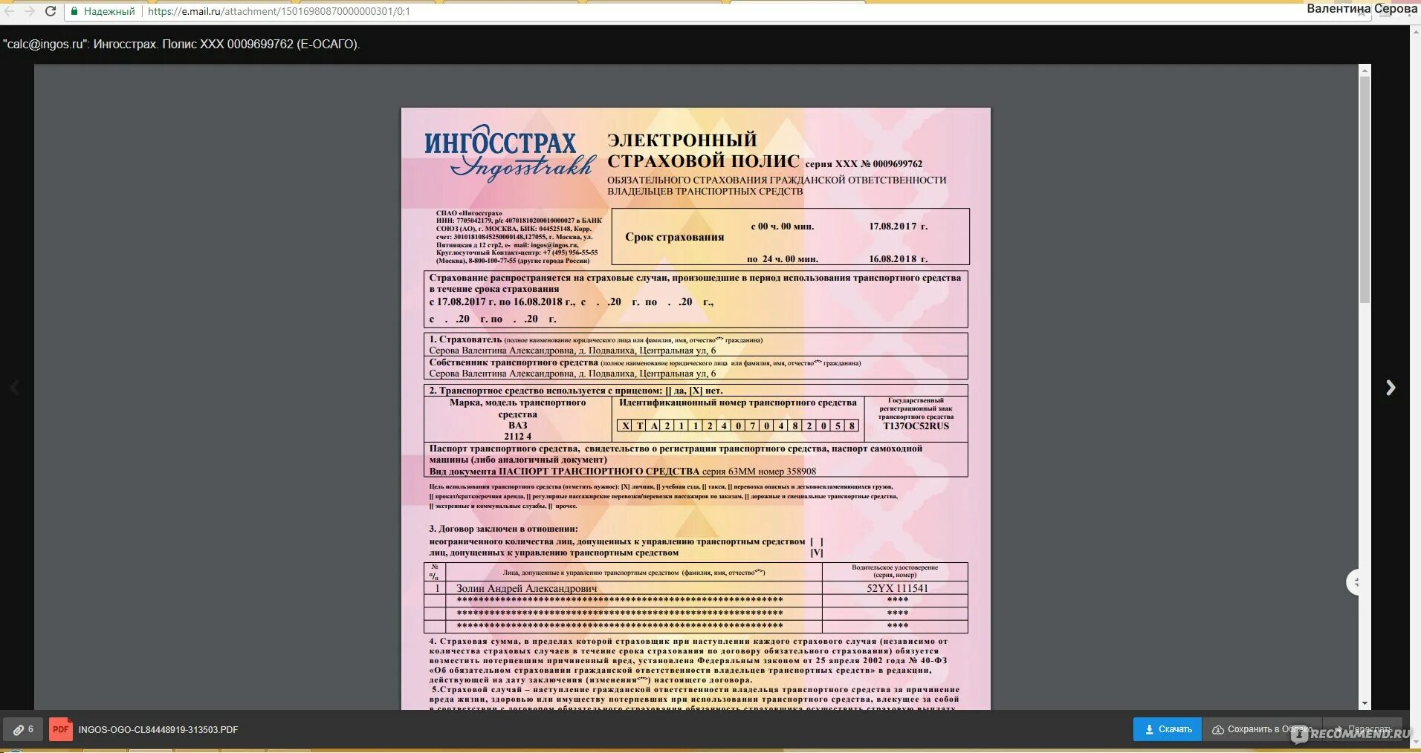Screen dimensions: 1421x753
Task: Forward the attachment with the Переслать button
Action: 1362,729
